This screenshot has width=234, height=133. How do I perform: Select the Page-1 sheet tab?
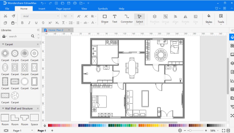tap(42, 130)
